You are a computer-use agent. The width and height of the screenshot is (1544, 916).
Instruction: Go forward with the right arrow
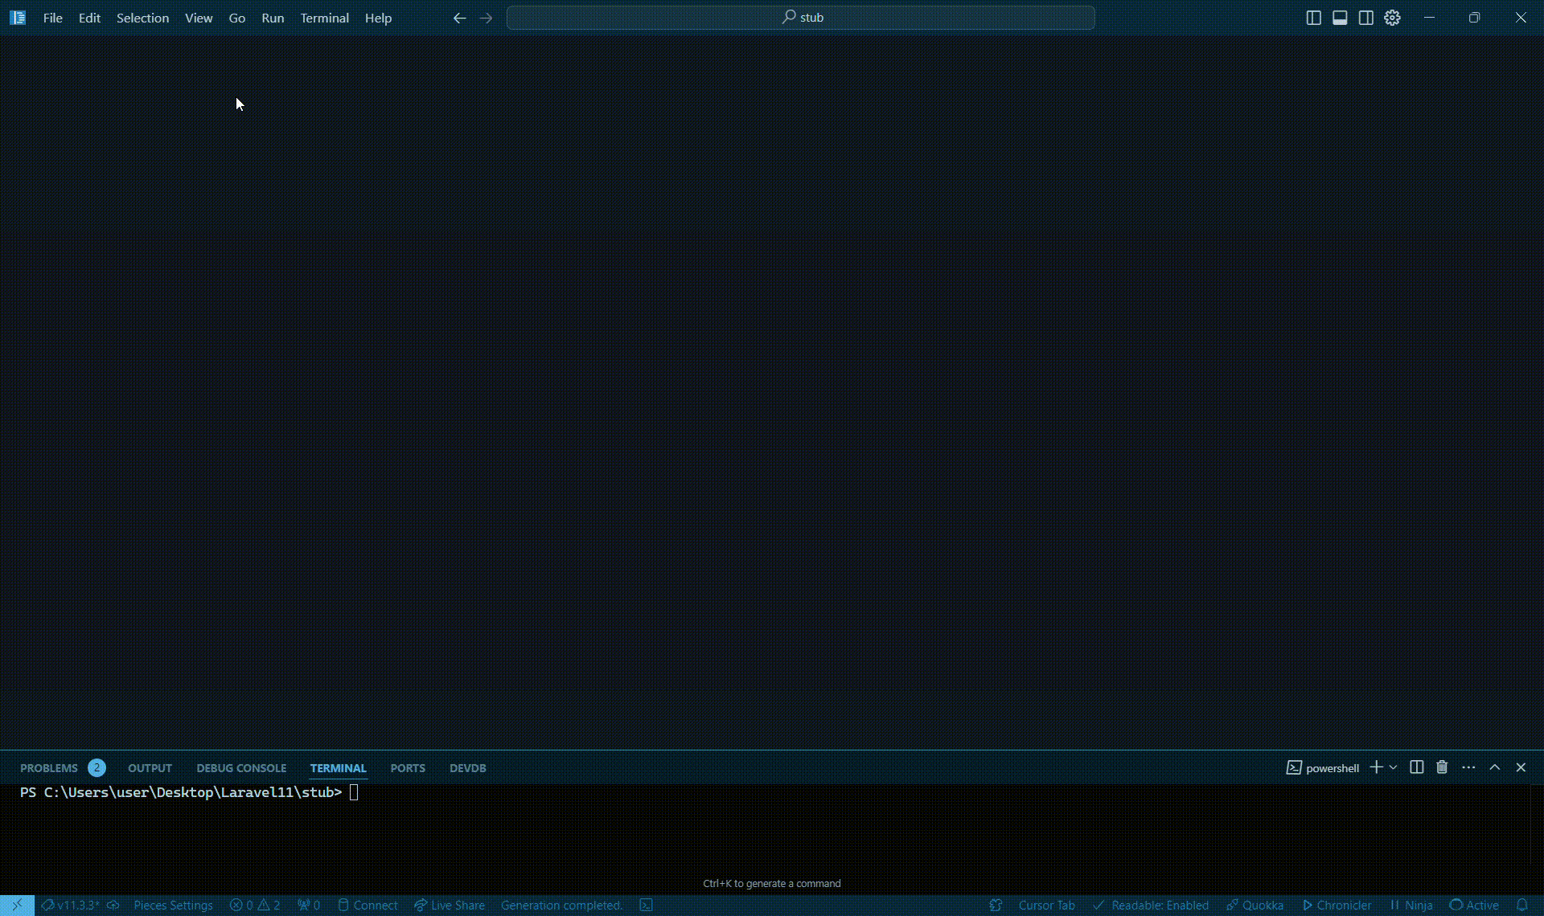tap(486, 18)
